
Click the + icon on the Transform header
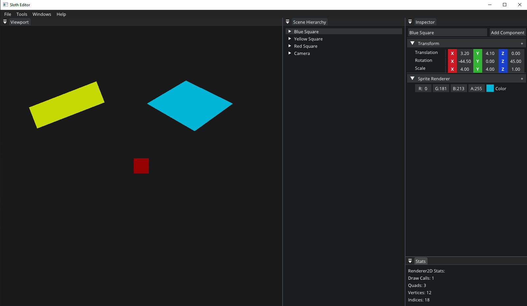[522, 43]
